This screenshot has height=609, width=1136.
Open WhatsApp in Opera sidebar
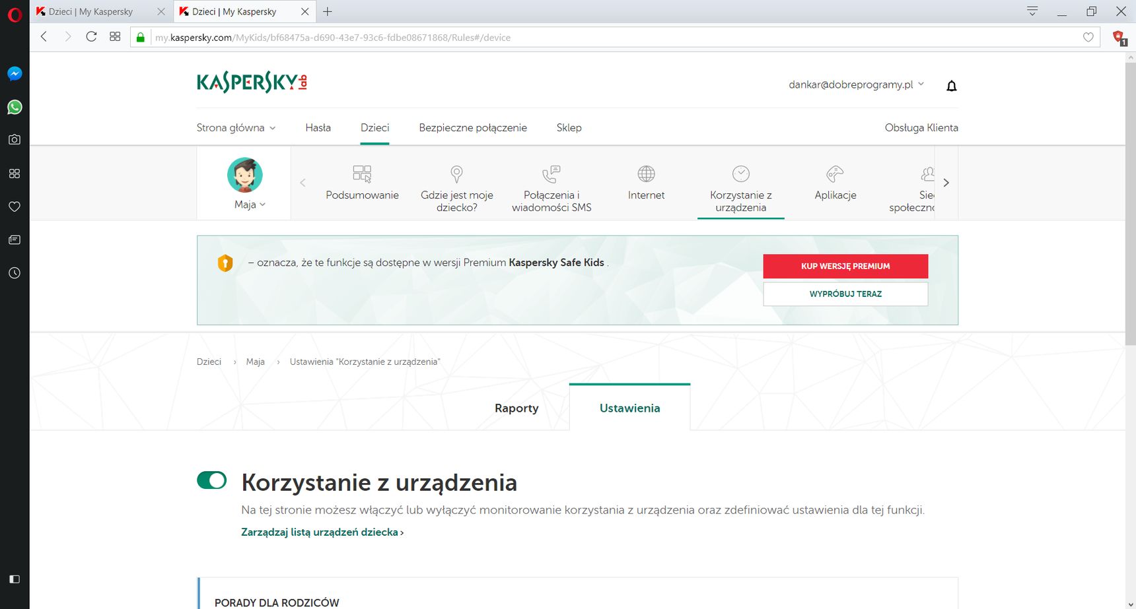[x=15, y=107]
